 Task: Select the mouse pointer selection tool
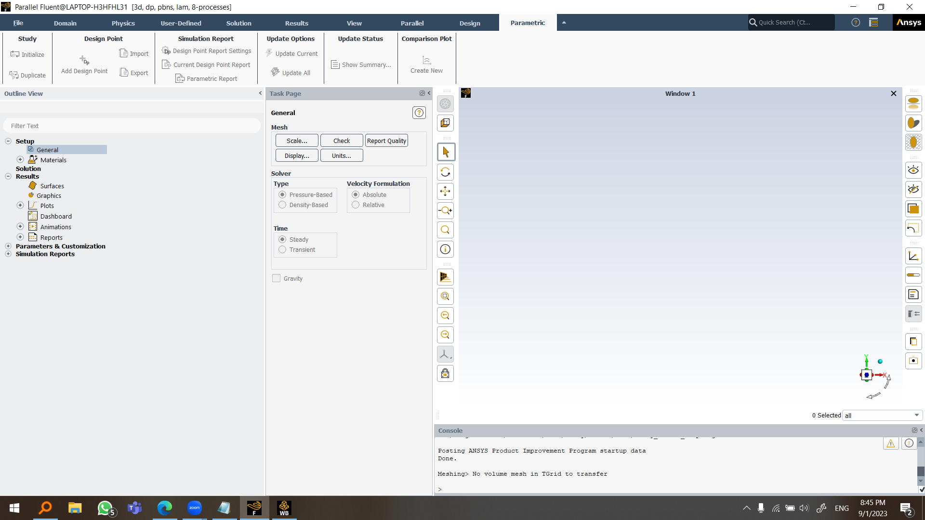(445, 152)
